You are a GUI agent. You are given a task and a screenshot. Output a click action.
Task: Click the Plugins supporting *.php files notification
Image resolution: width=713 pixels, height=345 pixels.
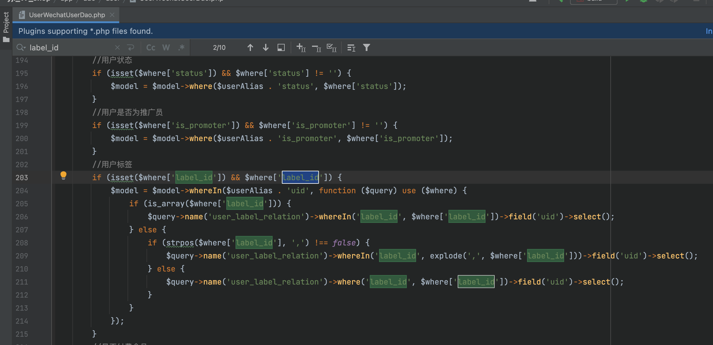[x=86, y=31]
